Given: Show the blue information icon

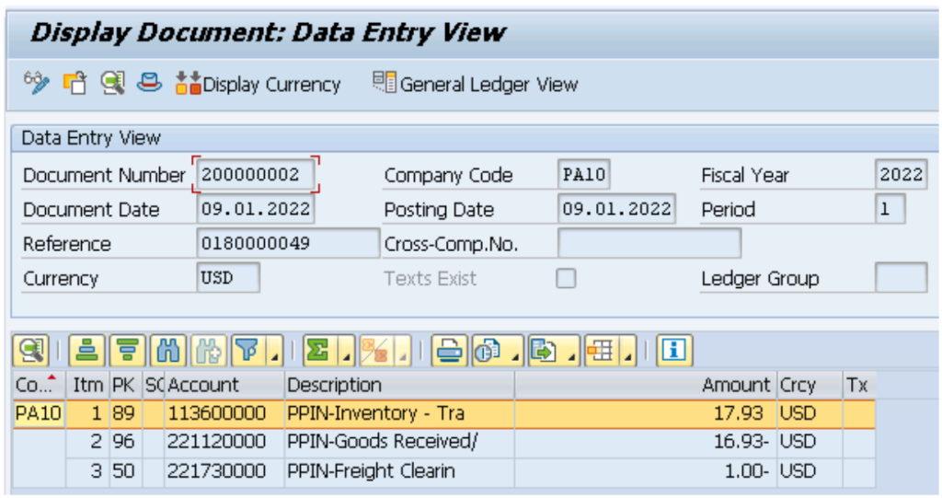Looking at the screenshot, I should (x=674, y=351).
